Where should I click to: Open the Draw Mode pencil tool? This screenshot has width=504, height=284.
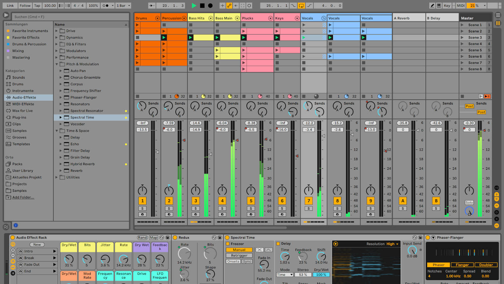pos(432,6)
